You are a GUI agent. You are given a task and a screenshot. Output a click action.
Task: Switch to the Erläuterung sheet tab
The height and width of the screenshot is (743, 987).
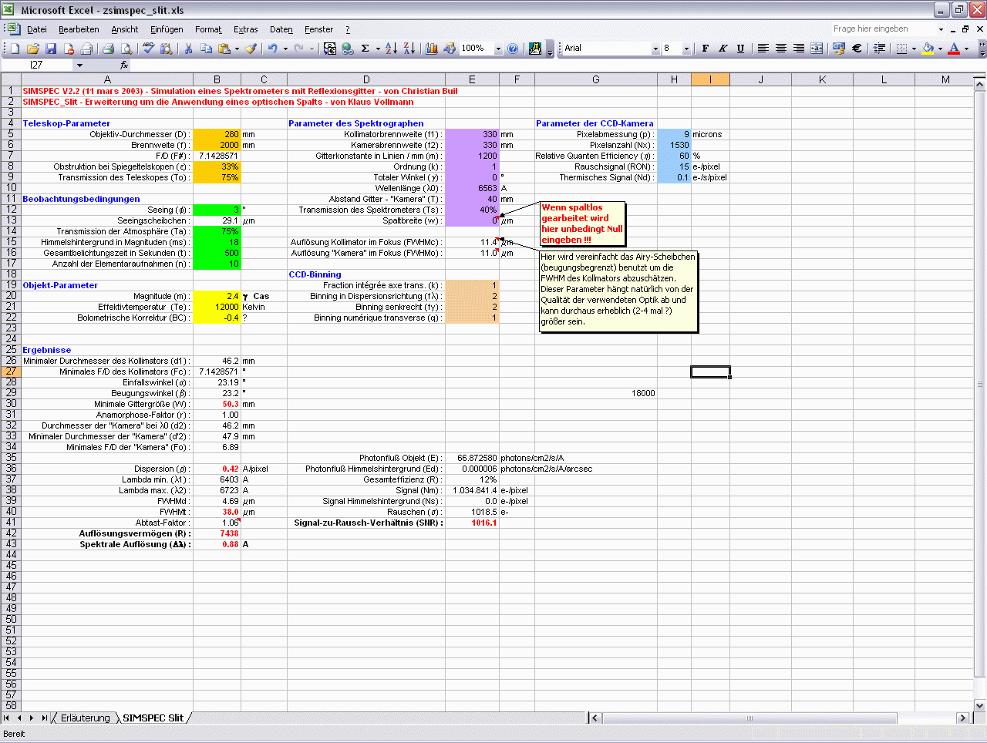click(85, 718)
